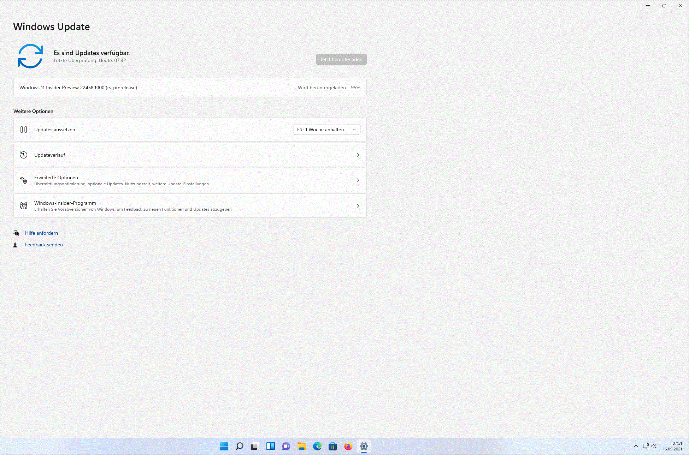This screenshot has height=455, width=689.
Task: Click the blue sync arrows update icon
Action: click(x=30, y=56)
